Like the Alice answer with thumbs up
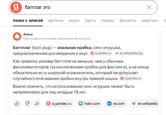166x115 pixels. [17, 103]
